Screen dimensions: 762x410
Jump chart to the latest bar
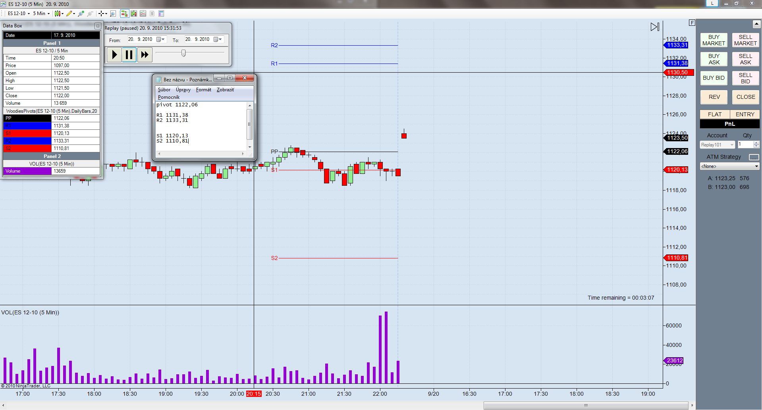tap(655, 27)
